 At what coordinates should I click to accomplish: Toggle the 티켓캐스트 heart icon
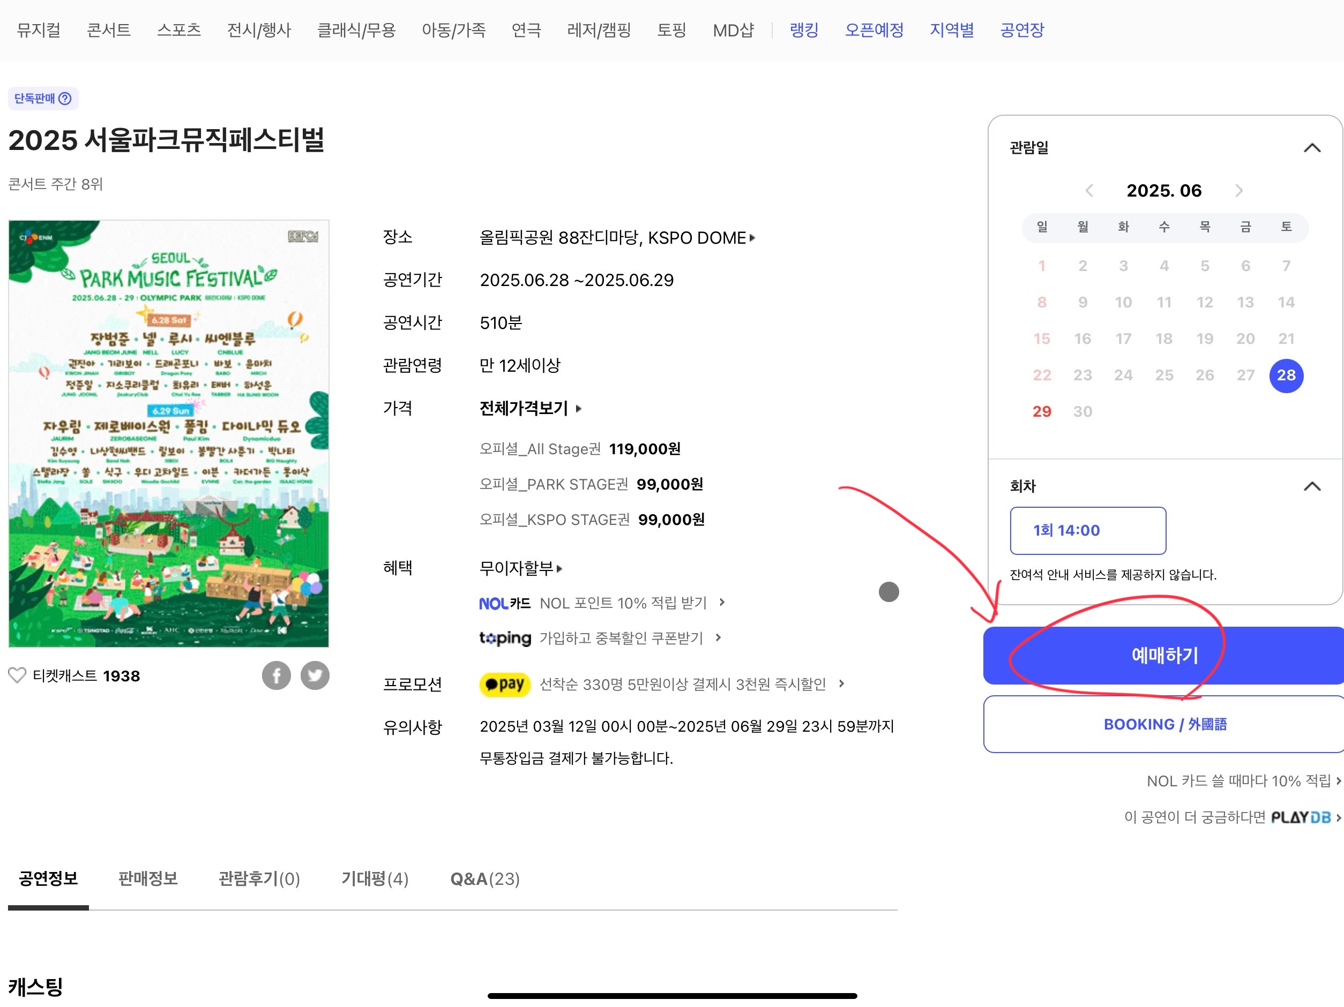click(x=17, y=675)
